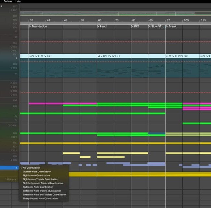Click bar 65 on the beat ruler

[99, 20]
